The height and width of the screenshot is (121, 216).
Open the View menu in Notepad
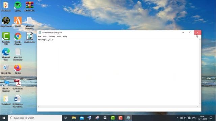point(59,37)
